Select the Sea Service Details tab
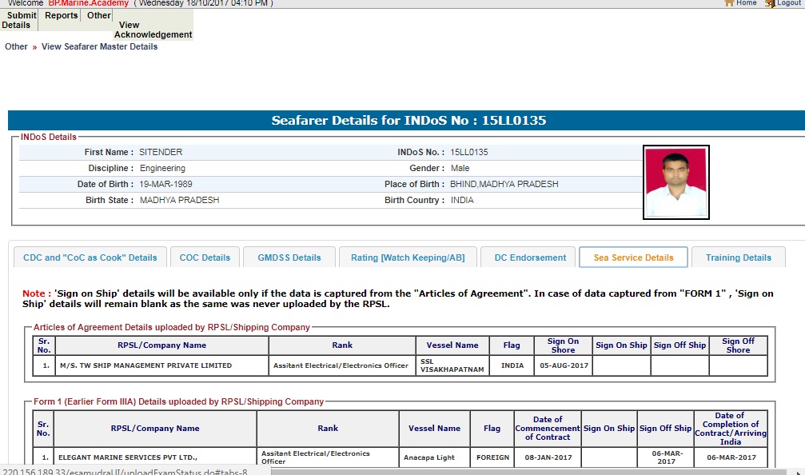 pyautogui.click(x=633, y=257)
